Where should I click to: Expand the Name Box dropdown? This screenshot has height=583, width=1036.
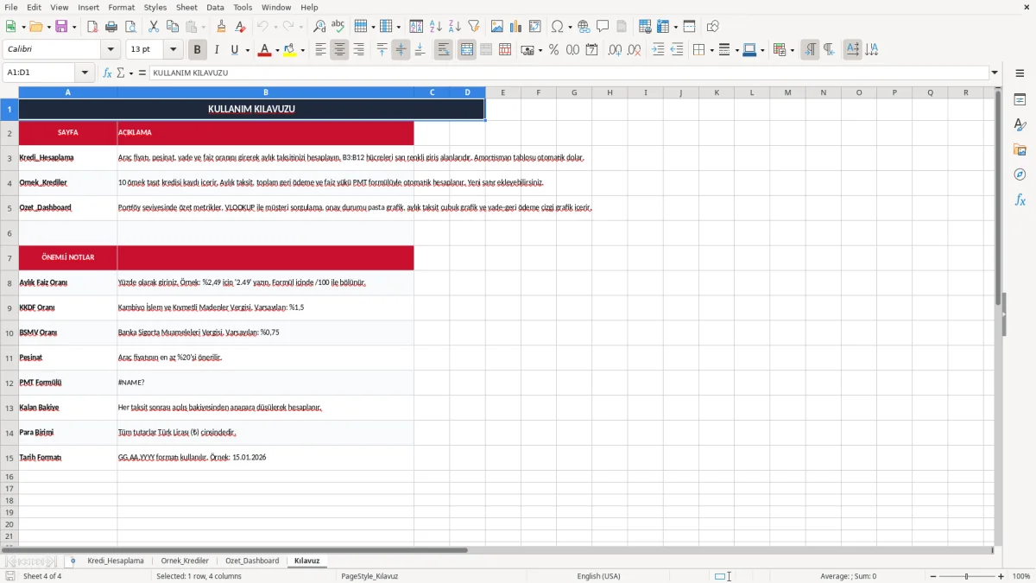point(85,73)
